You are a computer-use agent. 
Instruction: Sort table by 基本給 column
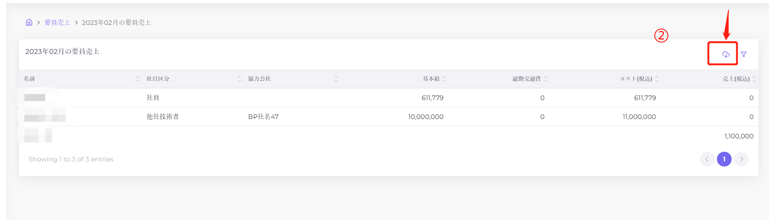click(x=444, y=79)
